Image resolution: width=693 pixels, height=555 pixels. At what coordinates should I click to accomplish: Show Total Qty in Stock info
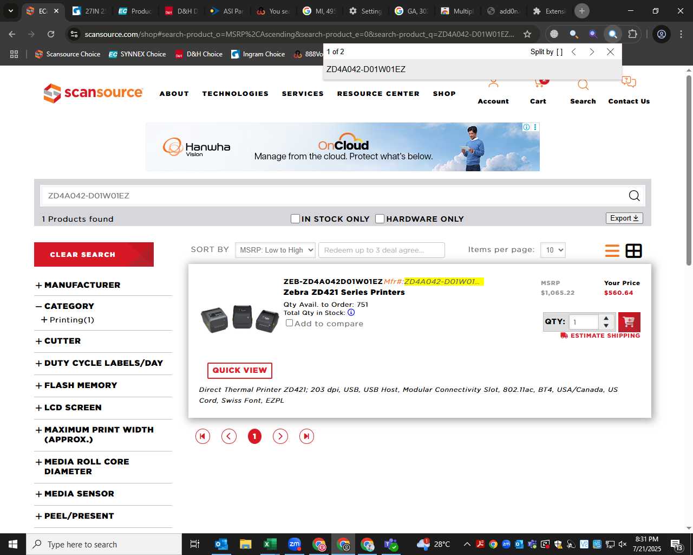pyautogui.click(x=351, y=313)
